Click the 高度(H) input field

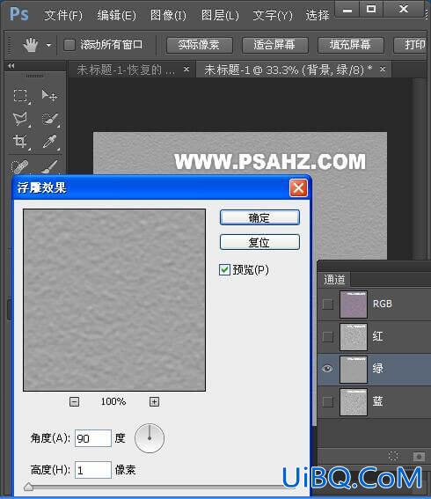[x=93, y=470]
